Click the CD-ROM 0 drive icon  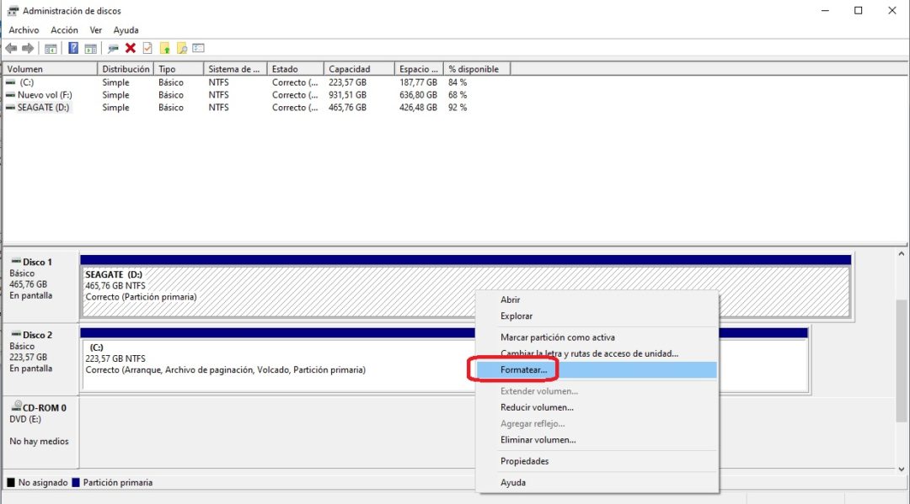tap(19, 406)
